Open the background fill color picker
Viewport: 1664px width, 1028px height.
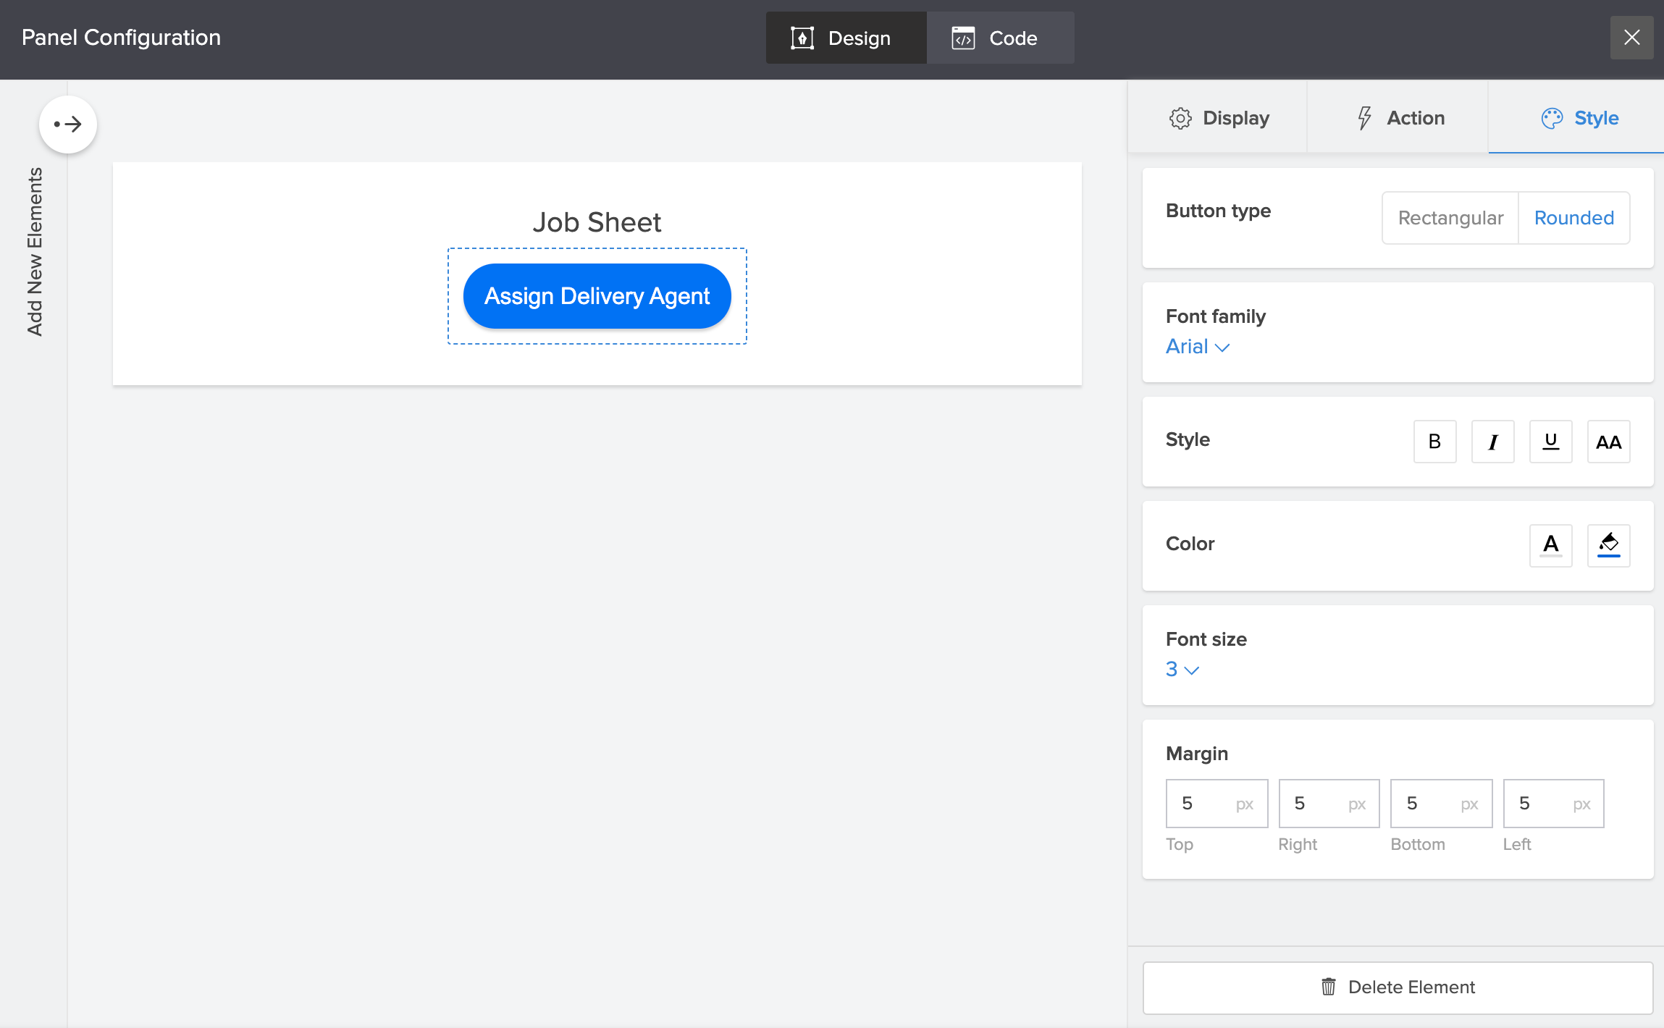click(x=1608, y=545)
